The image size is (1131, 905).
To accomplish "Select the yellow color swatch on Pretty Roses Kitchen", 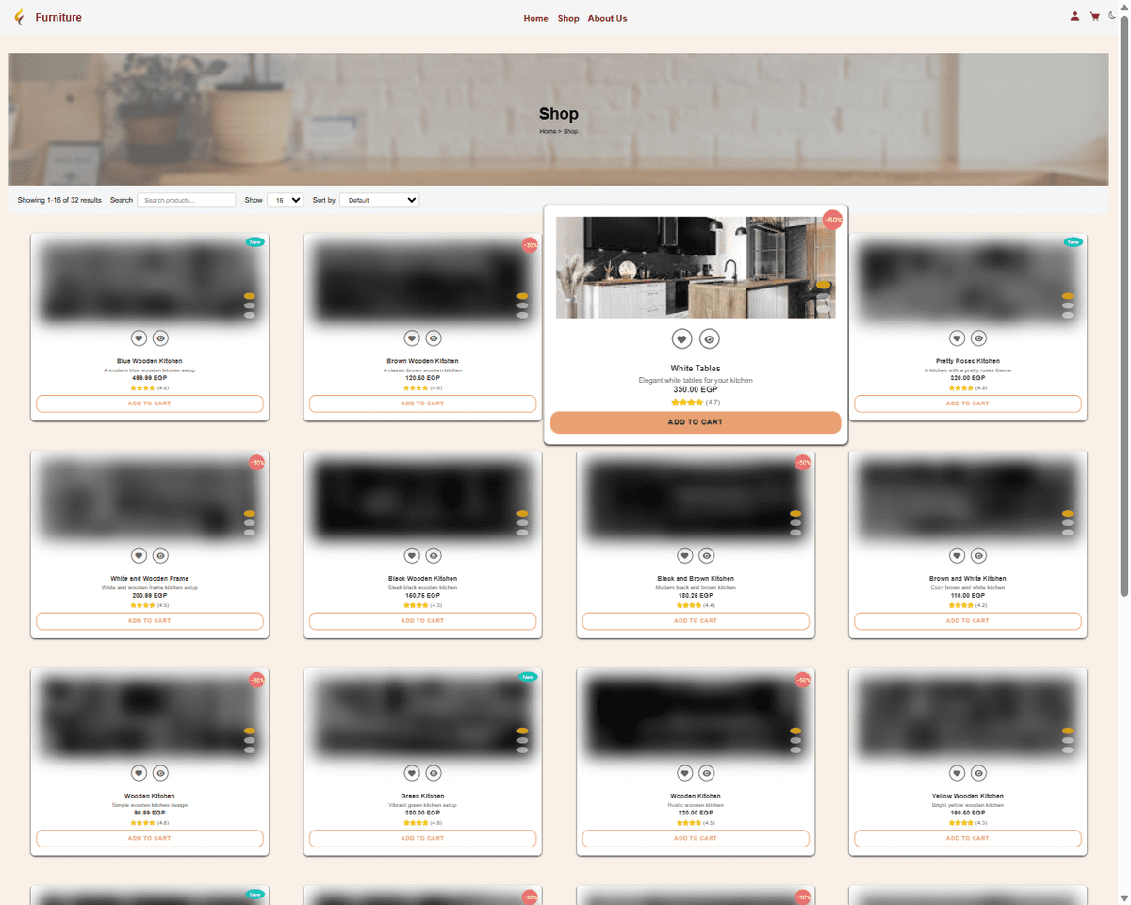I will pyautogui.click(x=1066, y=295).
